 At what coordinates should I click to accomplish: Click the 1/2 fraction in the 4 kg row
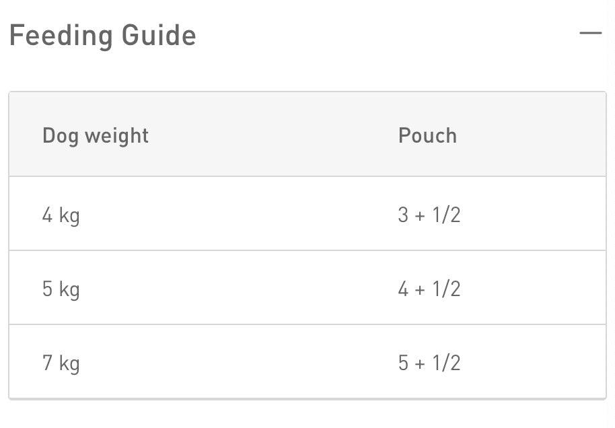(446, 215)
